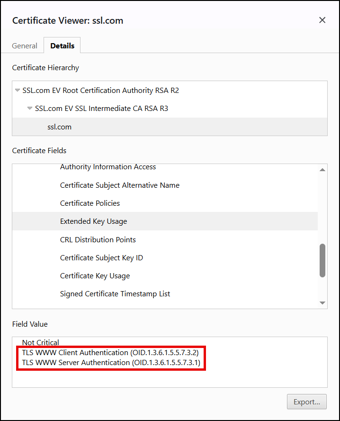Screen dimensions: 340x421
Task: Show the Certificate Policies field
Action: (x=90, y=203)
